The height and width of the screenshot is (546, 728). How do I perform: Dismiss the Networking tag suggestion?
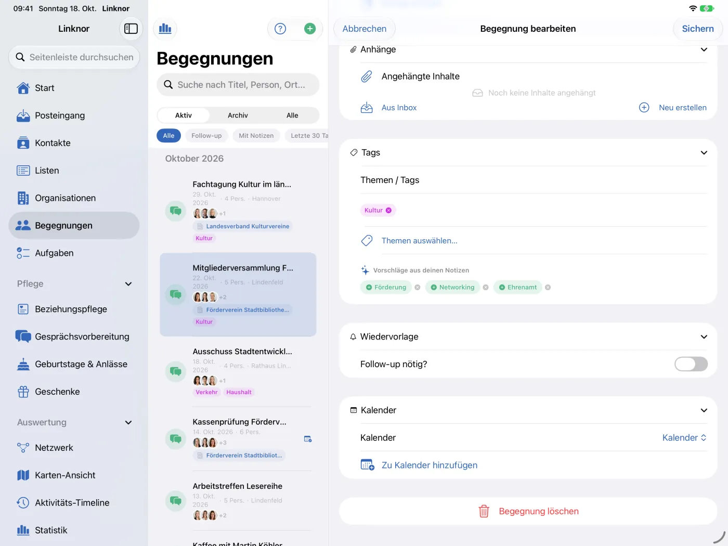pos(486,287)
